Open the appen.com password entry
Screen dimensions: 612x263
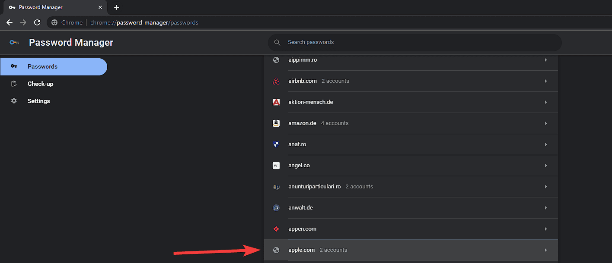point(411,229)
